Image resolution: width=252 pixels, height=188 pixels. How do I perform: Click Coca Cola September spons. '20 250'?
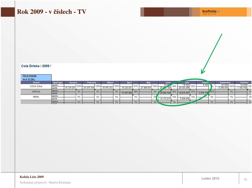[x=224, y=85]
